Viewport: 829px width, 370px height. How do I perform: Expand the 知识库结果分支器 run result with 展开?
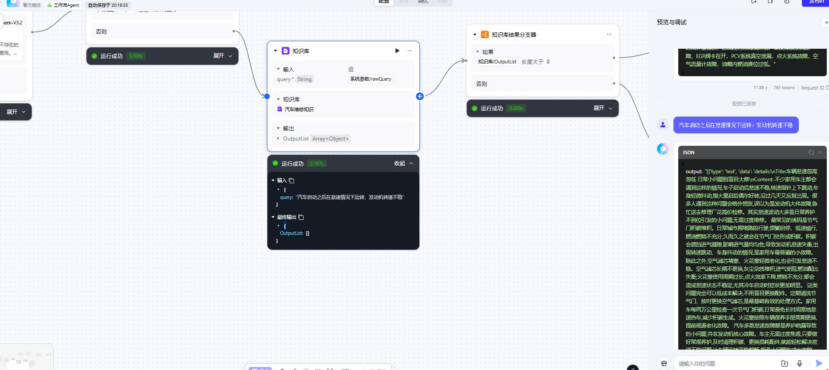tap(603, 108)
